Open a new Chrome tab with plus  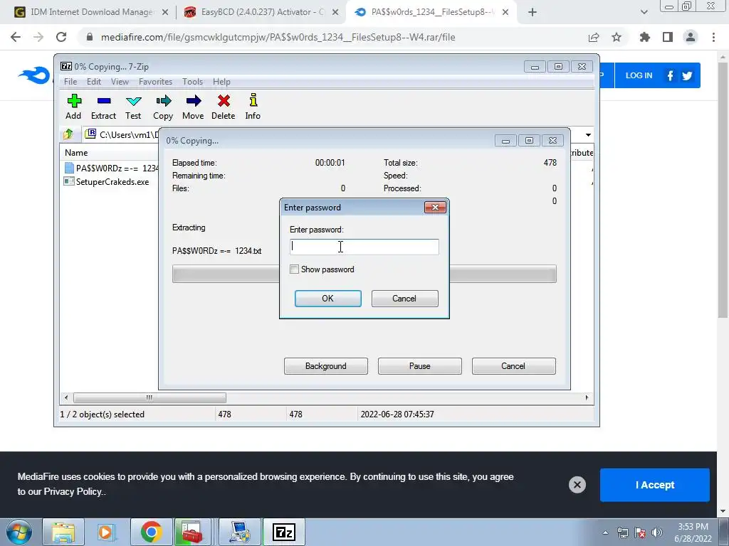(533, 12)
